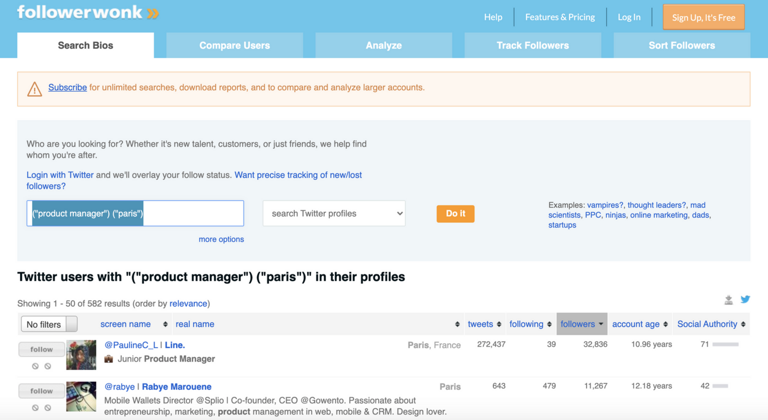This screenshot has height=420, width=768.
Task: Click the follow button for @rabye
Action: [x=41, y=391]
